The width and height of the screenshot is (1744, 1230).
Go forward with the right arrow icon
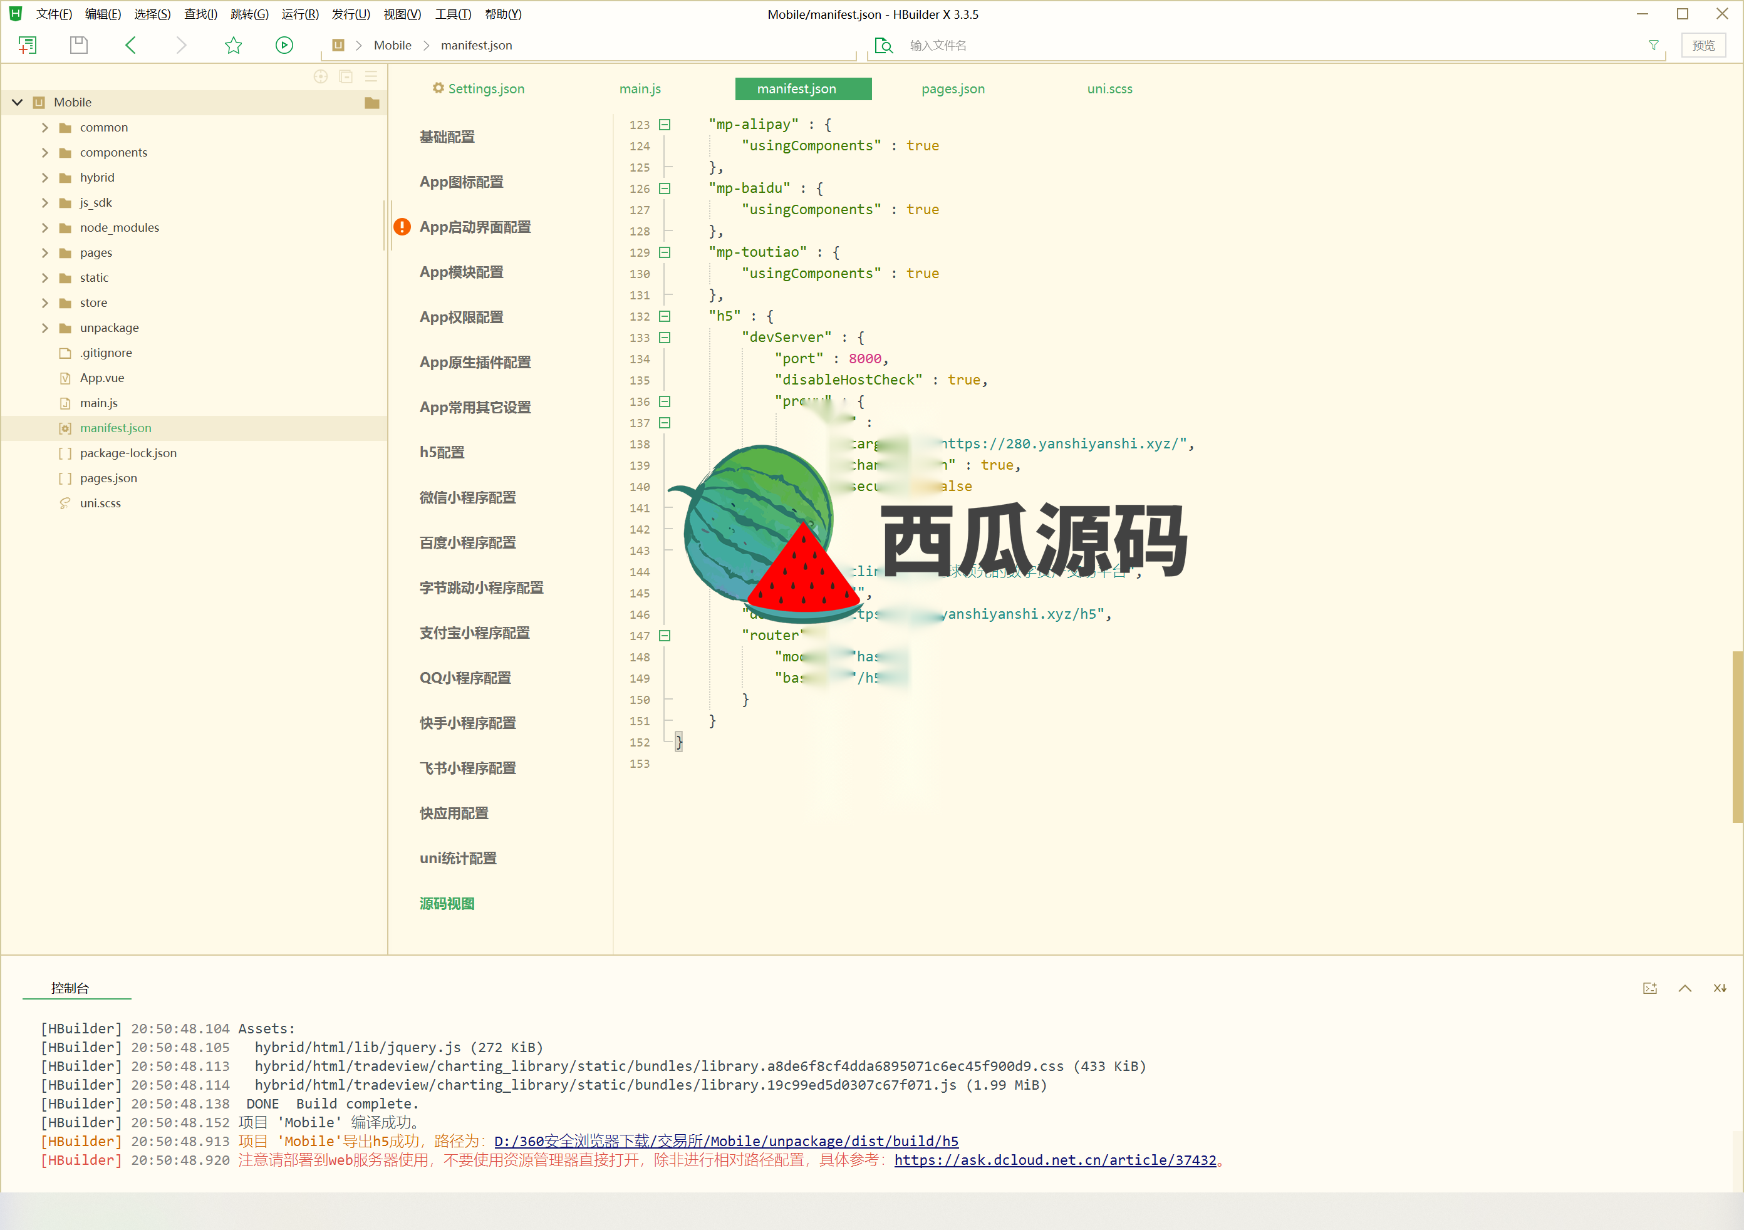(181, 46)
